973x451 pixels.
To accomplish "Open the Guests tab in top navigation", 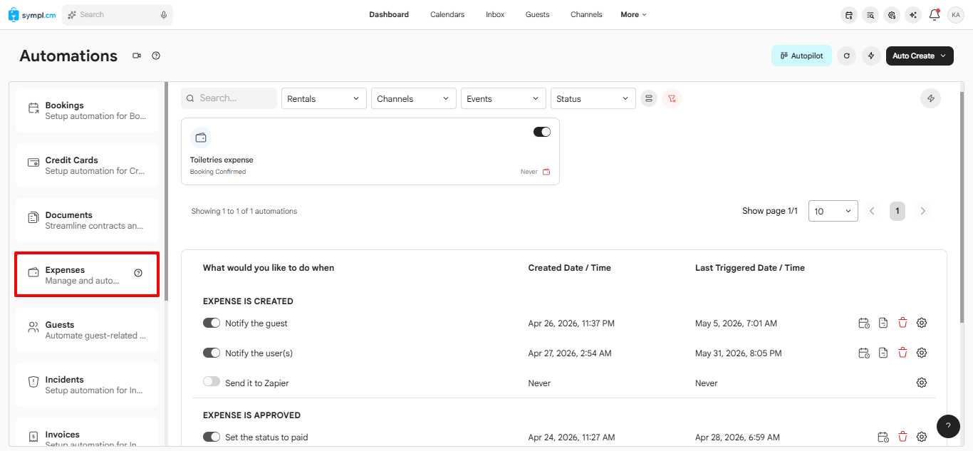I will click(x=538, y=14).
